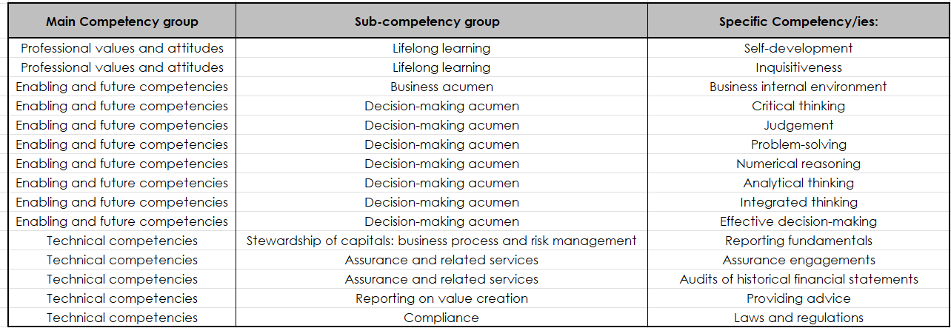
Task: Click the Business internal environment cell
Action: pos(798,87)
